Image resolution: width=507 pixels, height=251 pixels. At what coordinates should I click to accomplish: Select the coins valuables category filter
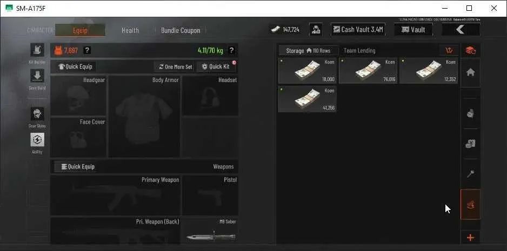470,144
